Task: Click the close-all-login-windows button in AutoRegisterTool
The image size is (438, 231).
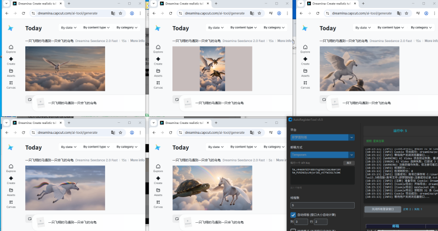Action: click(x=382, y=209)
